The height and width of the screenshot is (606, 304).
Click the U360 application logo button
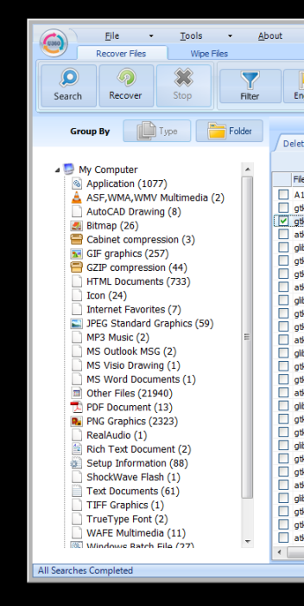(x=54, y=43)
